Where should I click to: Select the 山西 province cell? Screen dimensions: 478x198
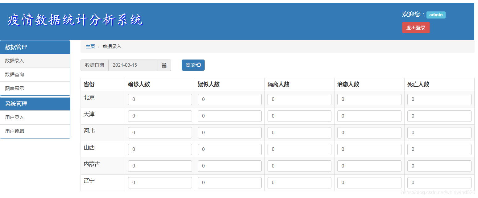[x=103, y=150]
